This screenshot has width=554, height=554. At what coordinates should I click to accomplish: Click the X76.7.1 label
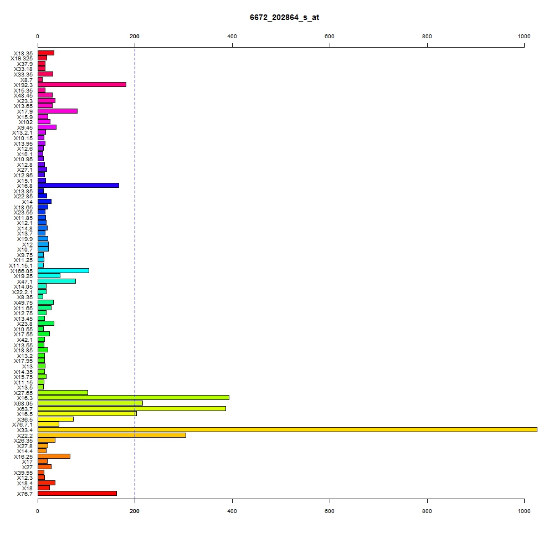pyautogui.click(x=22, y=425)
